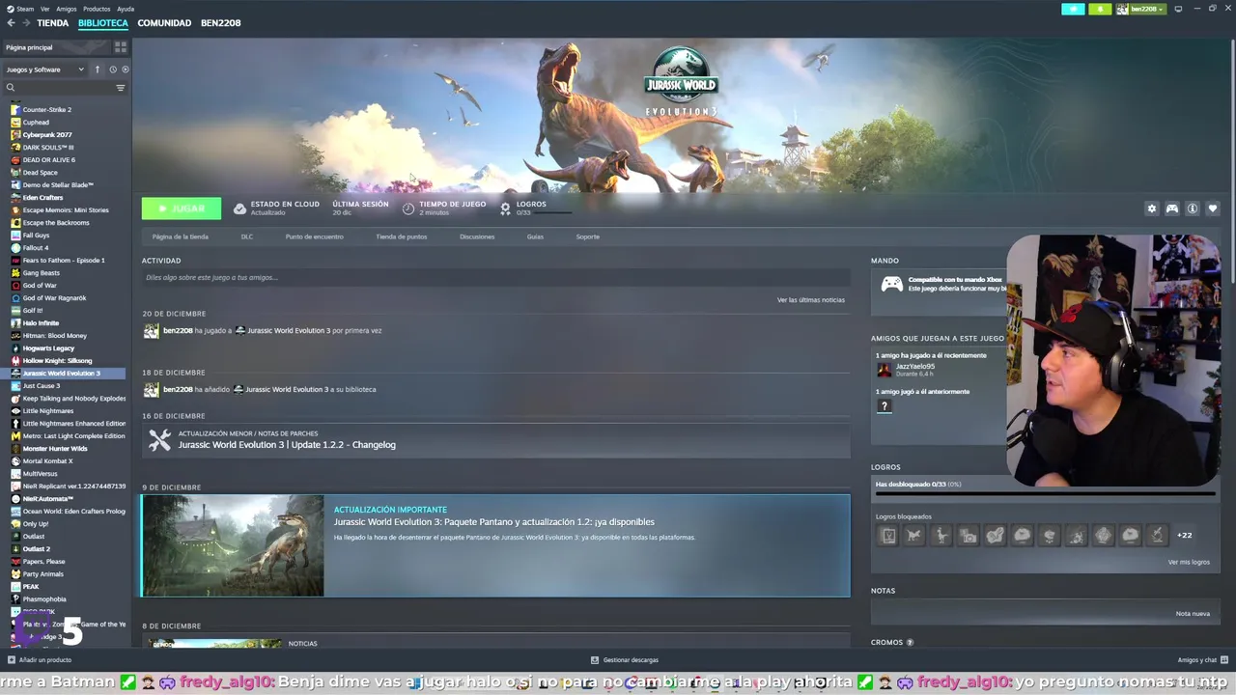Open Tienda de puntos link
The width and height of the screenshot is (1236, 695).
click(402, 236)
